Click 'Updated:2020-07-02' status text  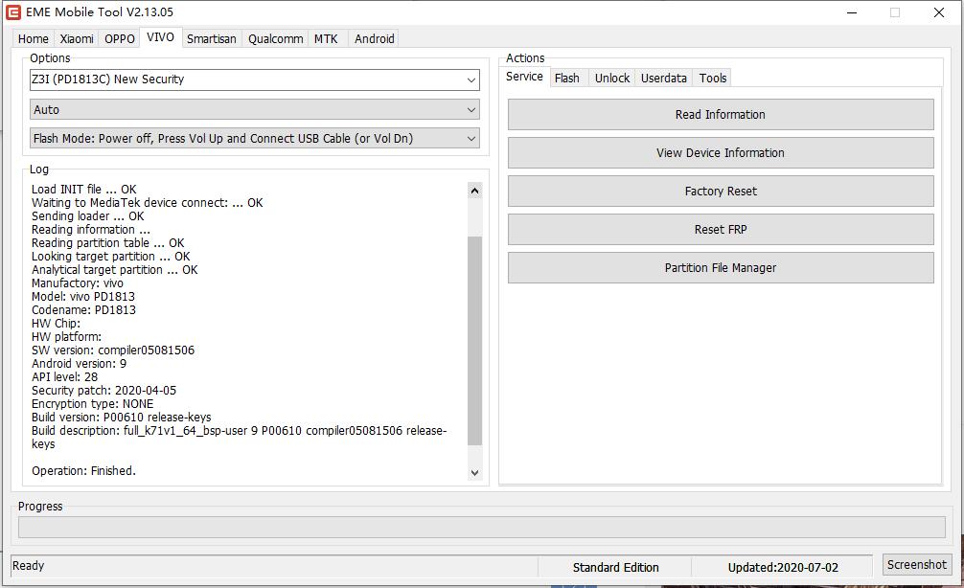click(x=783, y=568)
